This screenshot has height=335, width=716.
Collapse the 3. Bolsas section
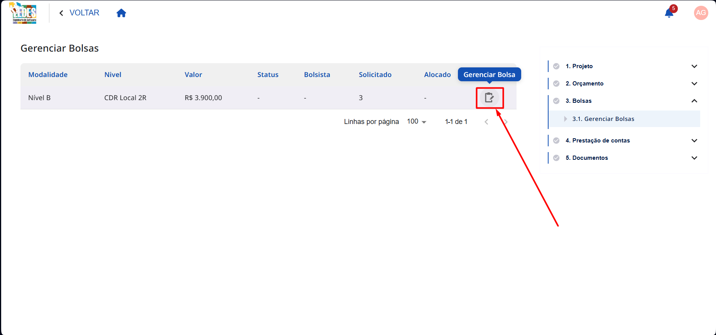(694, 101)
